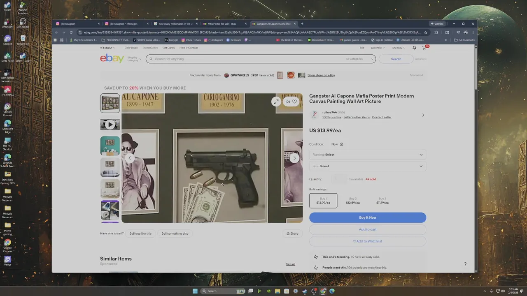The height and width of the screenshot is (296, 527).
Task: Open the eBay shopping cart icon
Action: click(424, 48)
